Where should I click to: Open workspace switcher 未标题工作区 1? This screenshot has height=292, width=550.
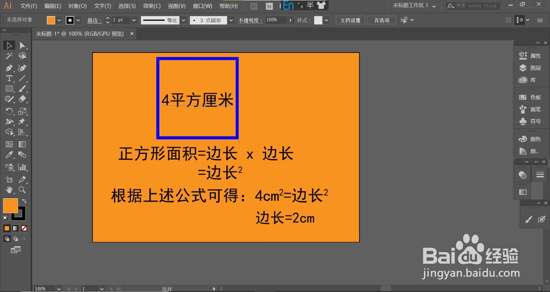coord(414,5)
